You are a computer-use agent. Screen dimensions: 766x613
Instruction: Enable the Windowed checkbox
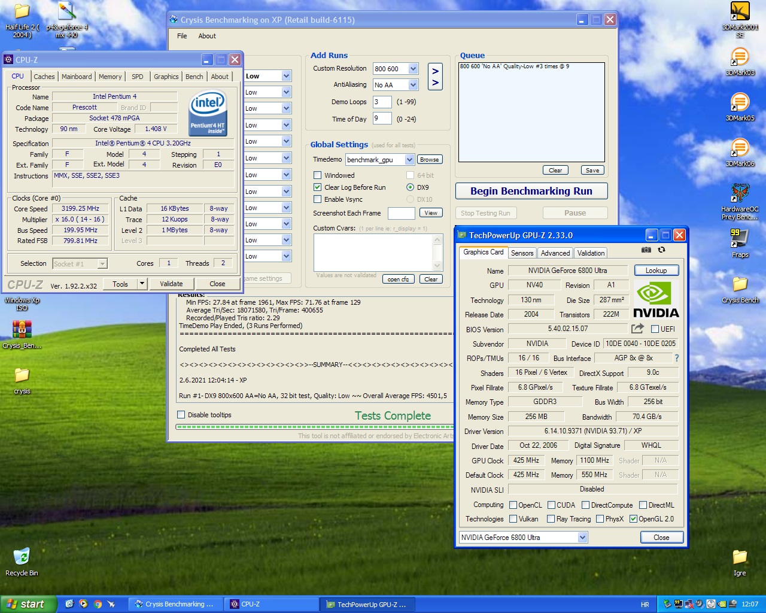(318, 175)
